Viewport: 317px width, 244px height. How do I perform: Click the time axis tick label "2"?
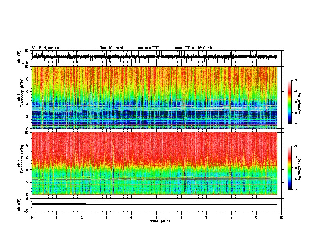tap(82, 218)
